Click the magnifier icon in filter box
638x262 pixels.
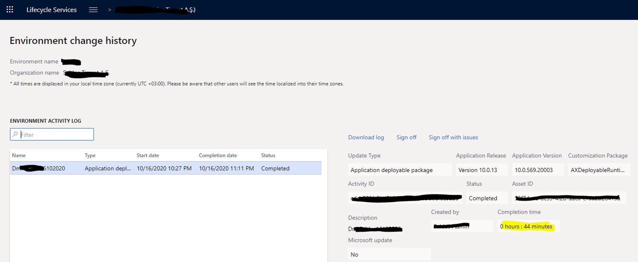click(15, 134)
